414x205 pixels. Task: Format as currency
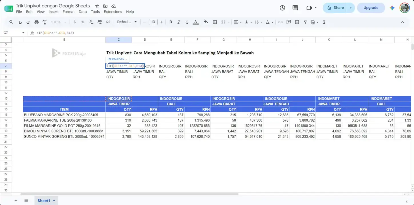75,22
